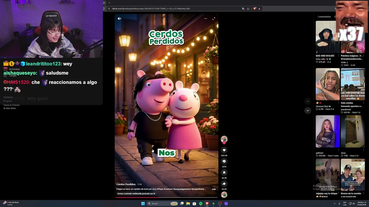This screenshot has width=369, height=207.
Task: Click the translate page icon in address bar
Action: (243, 9)
